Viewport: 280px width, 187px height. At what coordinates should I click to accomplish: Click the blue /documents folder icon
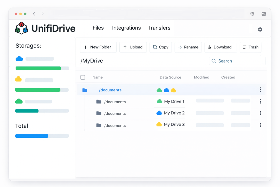[x=84, y=90]
